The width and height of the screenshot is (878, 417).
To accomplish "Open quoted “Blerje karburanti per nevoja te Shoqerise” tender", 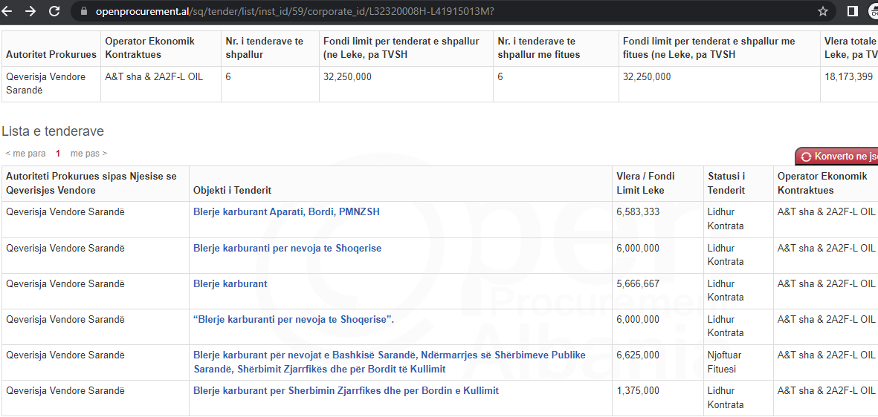I will click(x=294, y=320).
